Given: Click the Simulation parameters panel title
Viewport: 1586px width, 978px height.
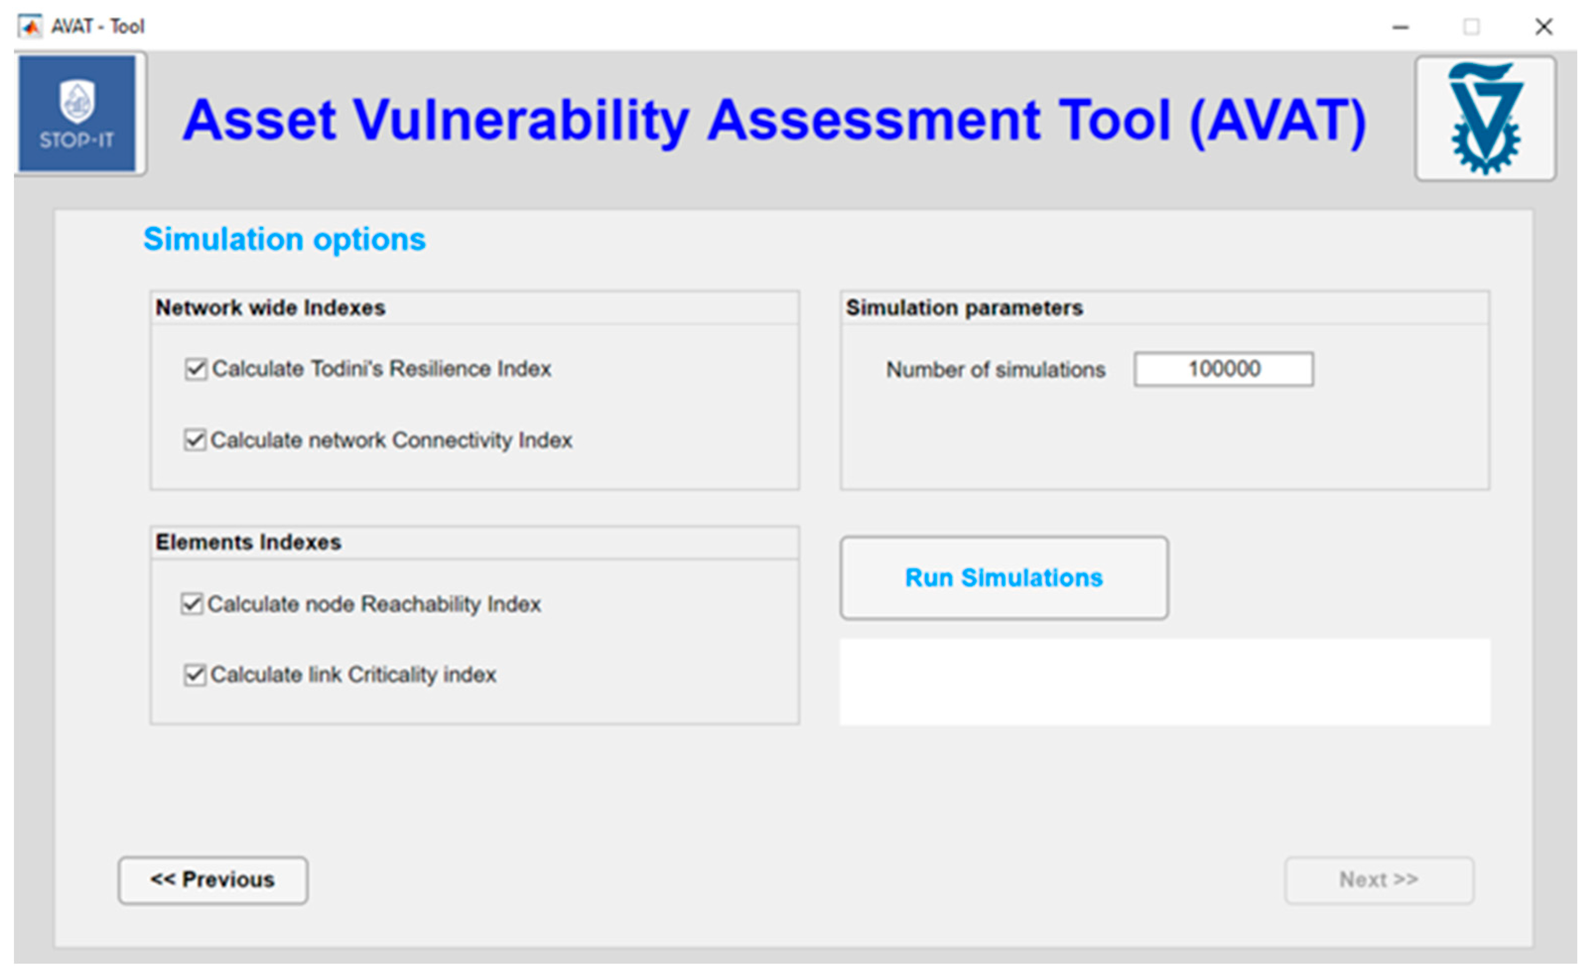Looking at the screenshot, I should pos(963,308).
